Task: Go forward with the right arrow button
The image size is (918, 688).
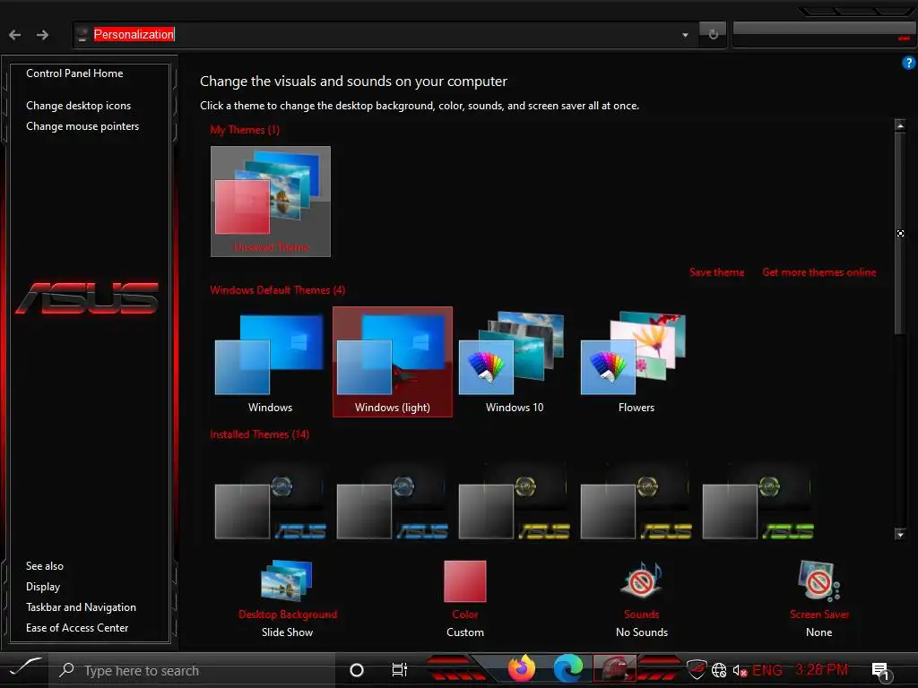Action: coord(42,35)
